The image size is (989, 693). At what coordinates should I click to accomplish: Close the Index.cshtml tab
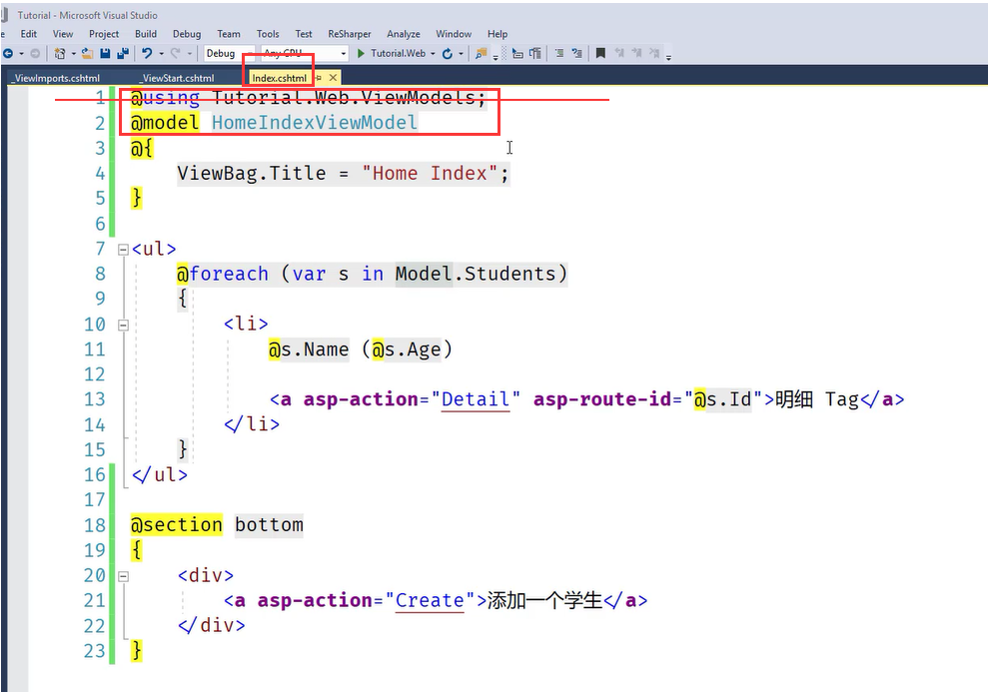[x=333, y=78]
